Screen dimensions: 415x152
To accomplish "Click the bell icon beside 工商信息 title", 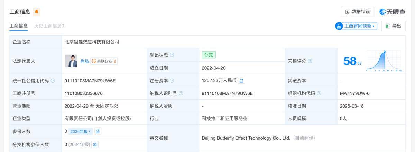I will (37, 12).
